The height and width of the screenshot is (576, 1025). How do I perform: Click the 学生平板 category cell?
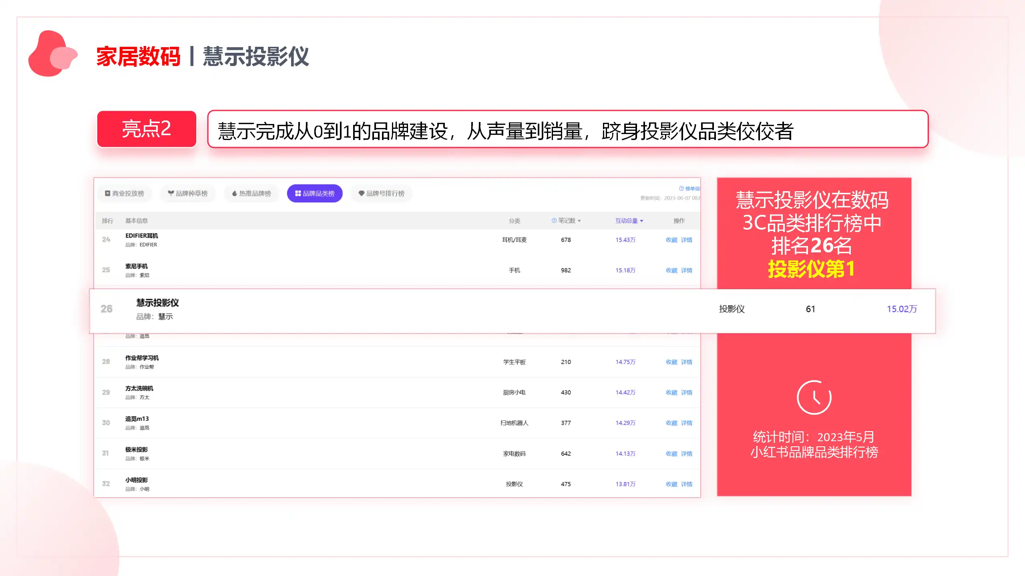coord(515,362)
